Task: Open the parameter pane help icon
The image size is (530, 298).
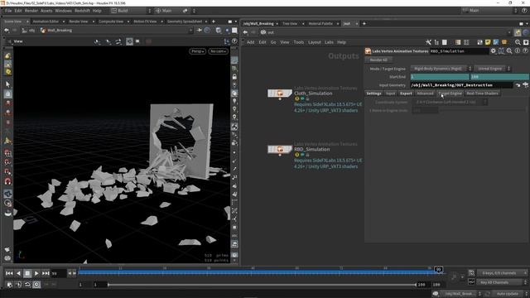Action: tap(525, 51)
